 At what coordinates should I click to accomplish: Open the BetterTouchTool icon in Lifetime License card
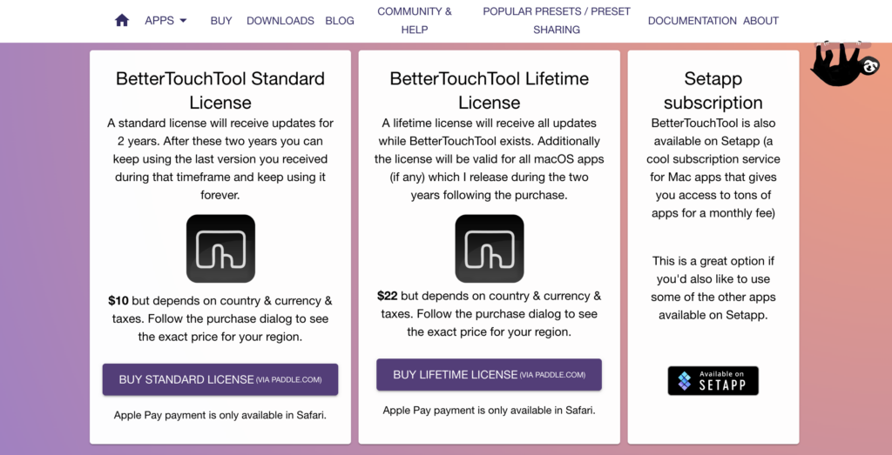click(490, 248)
